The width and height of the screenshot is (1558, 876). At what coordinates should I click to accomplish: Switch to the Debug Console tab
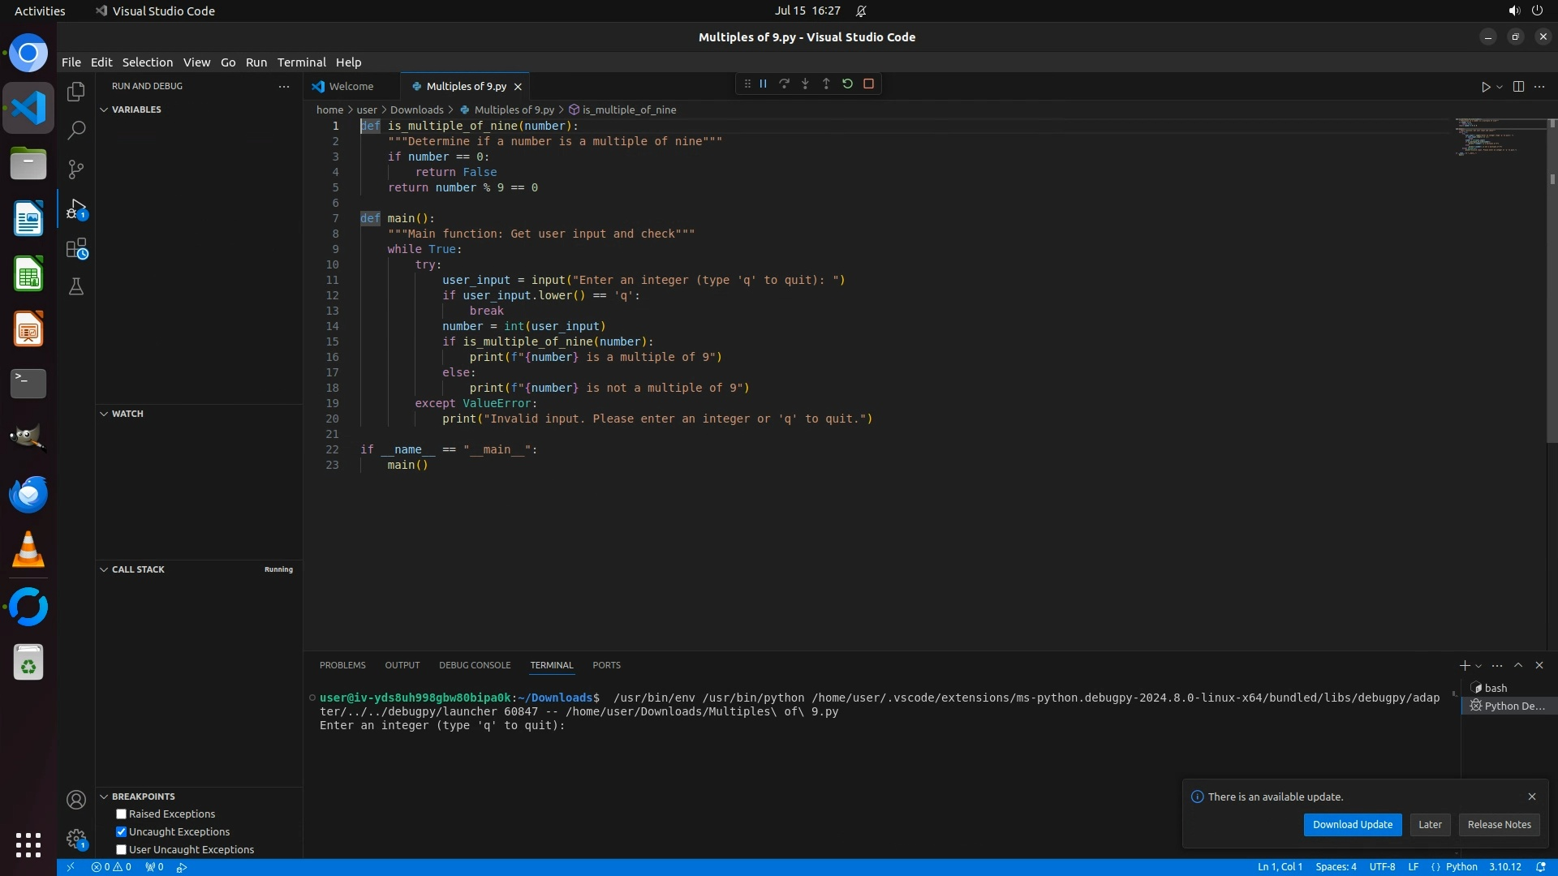(475, 665)
